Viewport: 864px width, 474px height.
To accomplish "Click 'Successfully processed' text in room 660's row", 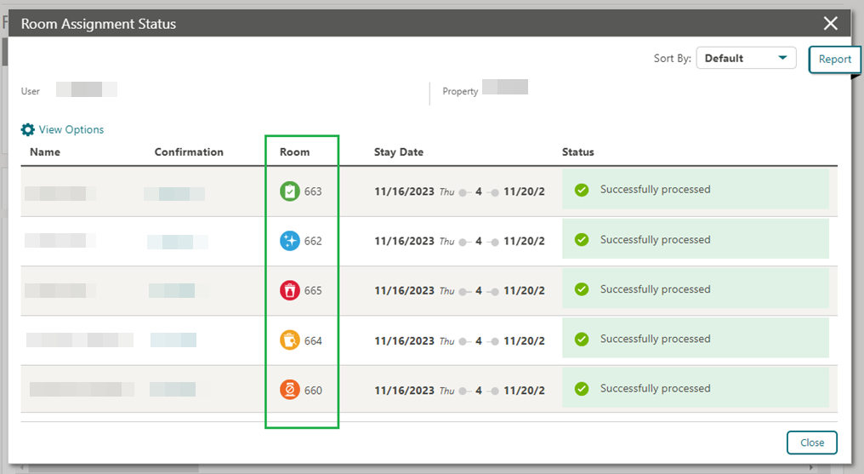I will point(655,389).
